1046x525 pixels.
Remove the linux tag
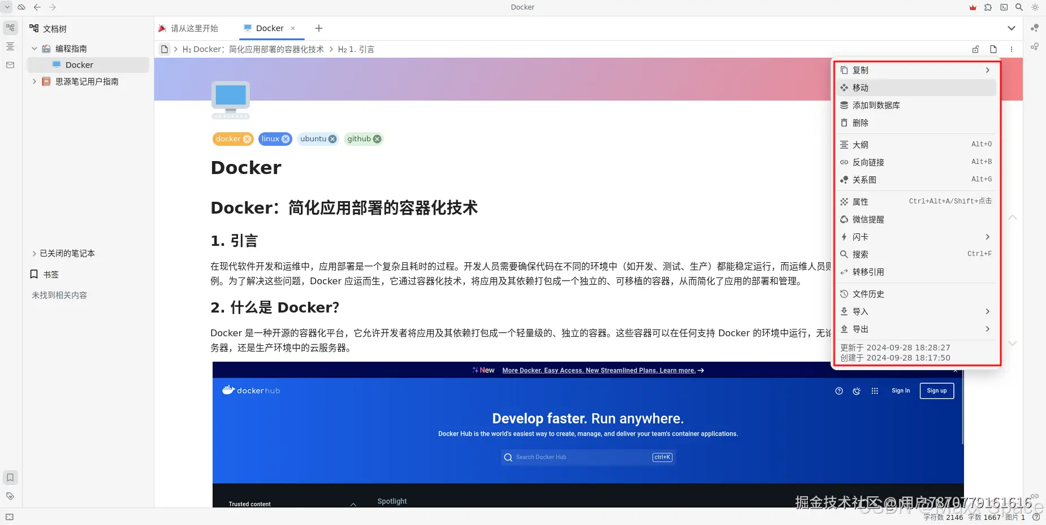[x=286, y=139]
